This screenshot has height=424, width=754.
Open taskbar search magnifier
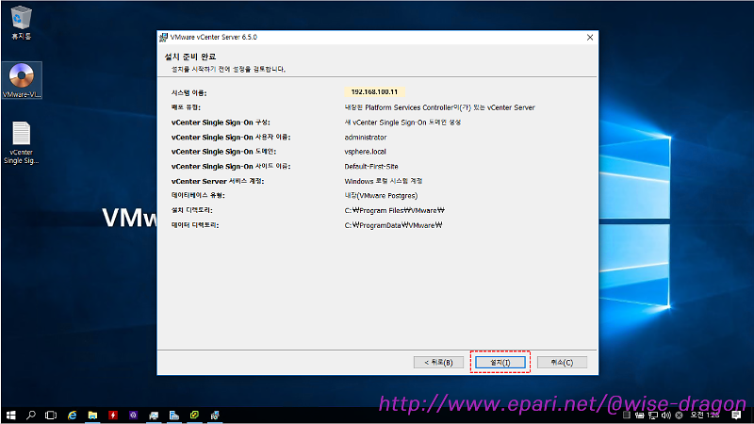[31, 416]
